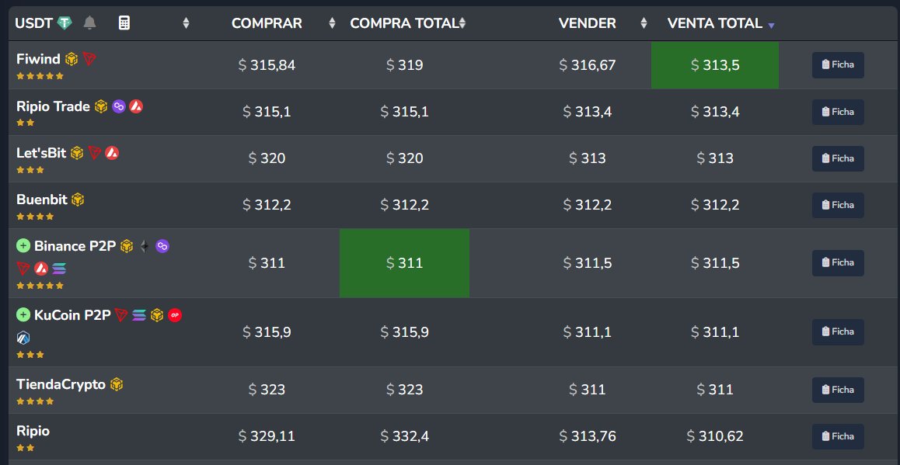This screenshot has height=465, width=900.
Task: Click the Solana icon beside KuCoin P2P
Action: (139, 314)
